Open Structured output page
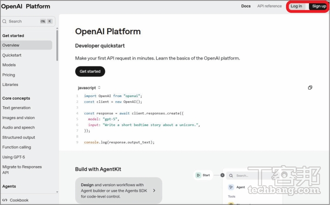The image size is (330, 205). (19, 137)
